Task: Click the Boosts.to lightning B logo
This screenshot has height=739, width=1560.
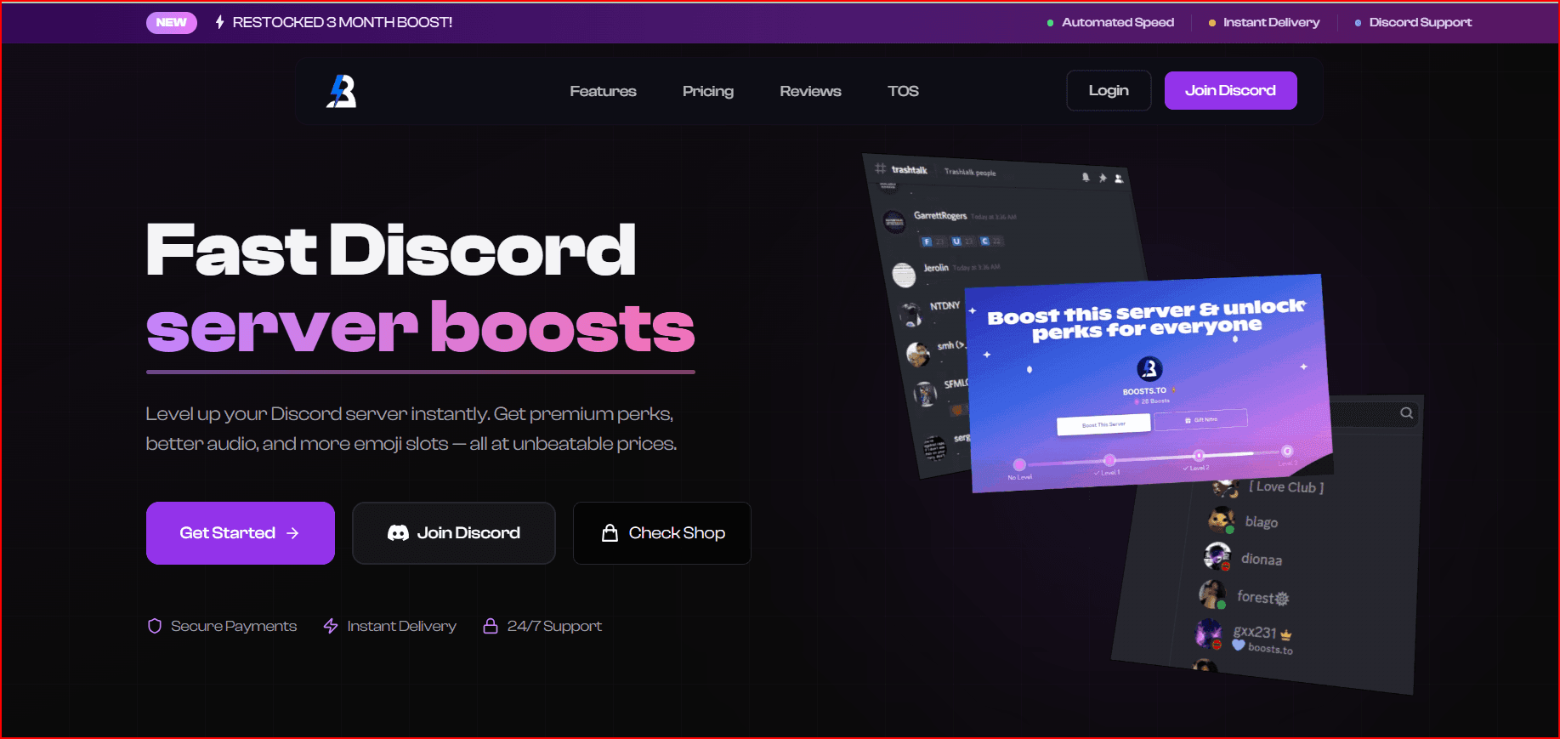Action: coord(342,91)
